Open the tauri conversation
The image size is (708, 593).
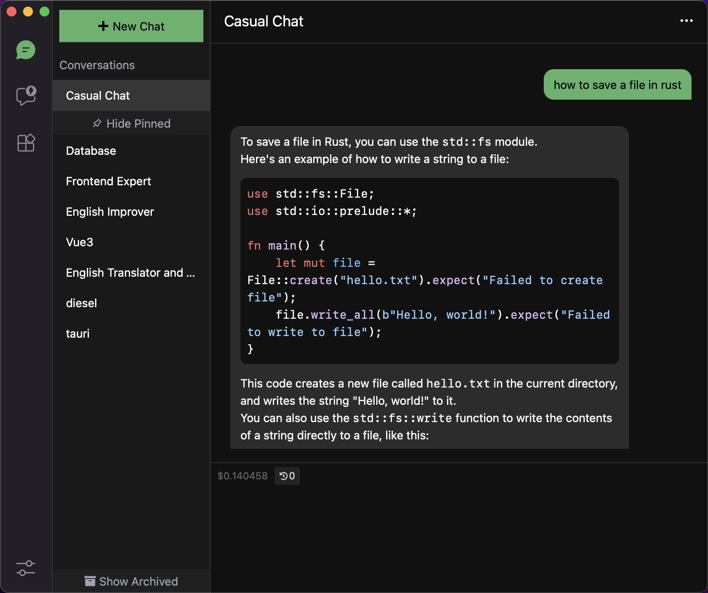(131, 334)
